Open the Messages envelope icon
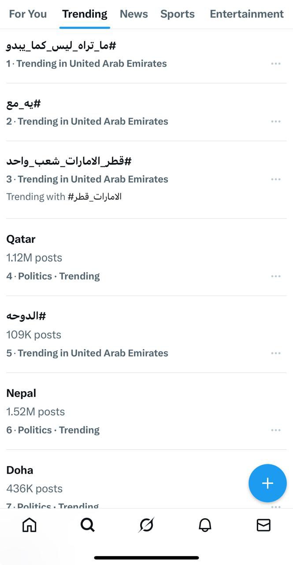This screenshot has height=565, width=293. click(x=263, y=525)
